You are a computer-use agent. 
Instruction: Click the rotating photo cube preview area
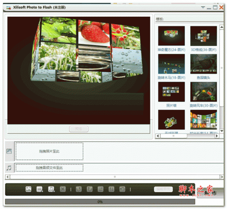click(79, 70)
